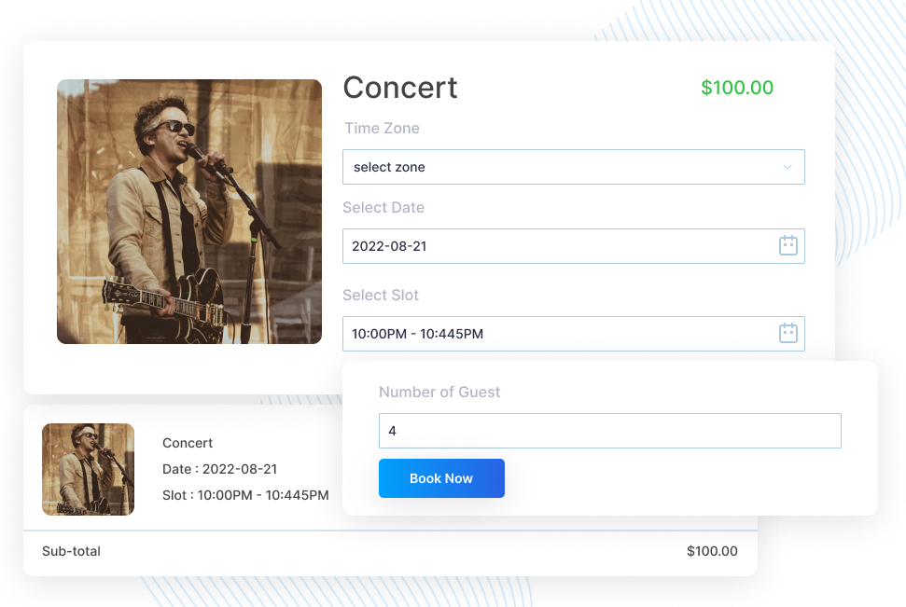Select the small Concert thumbnail in the cart

point(88,470)
